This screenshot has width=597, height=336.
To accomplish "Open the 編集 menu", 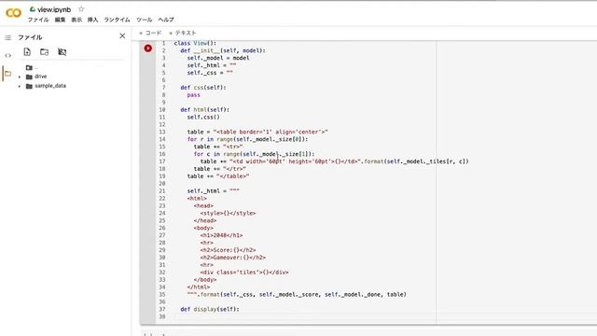I will click(x=60, y=20).
